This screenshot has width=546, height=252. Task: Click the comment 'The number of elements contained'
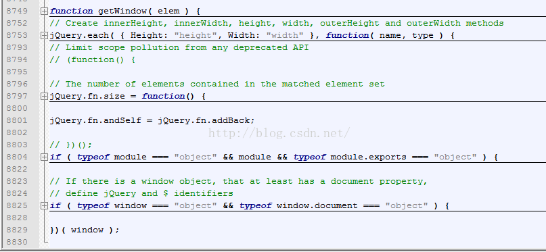point(217,84)
